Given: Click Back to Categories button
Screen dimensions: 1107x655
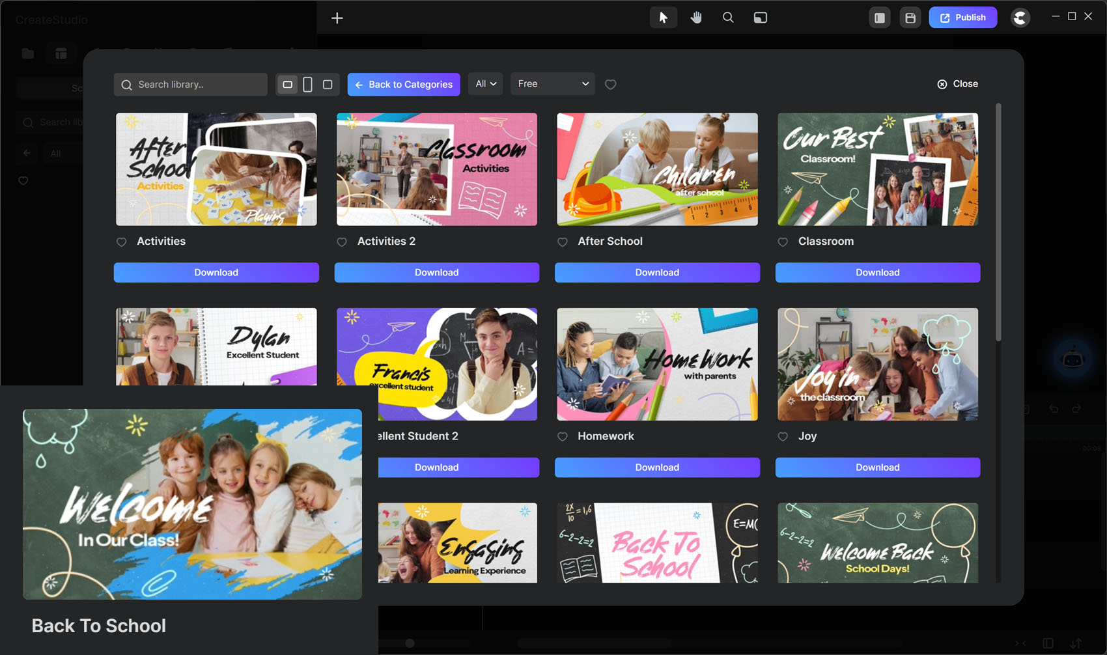Looking at the screenshot, I should (404, 85).
